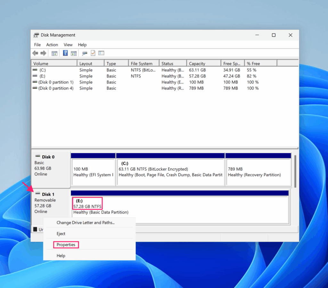Click the black Unallocated legend square
Image resolution: width=328 pixels, height=288 pixels.
tap(35, 230)
